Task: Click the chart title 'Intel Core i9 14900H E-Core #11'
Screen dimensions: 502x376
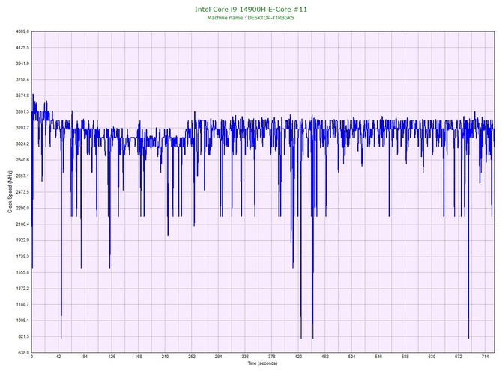Action: pos(251,10)
